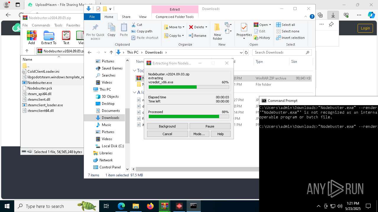
Task: Open file Properties from the ribbon
Action: tap(244, 31)
